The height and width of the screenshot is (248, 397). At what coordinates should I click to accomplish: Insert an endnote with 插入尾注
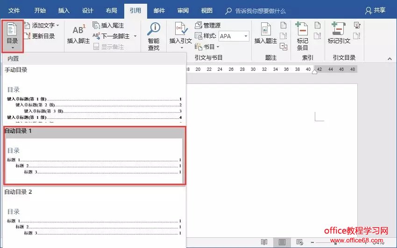108,25
